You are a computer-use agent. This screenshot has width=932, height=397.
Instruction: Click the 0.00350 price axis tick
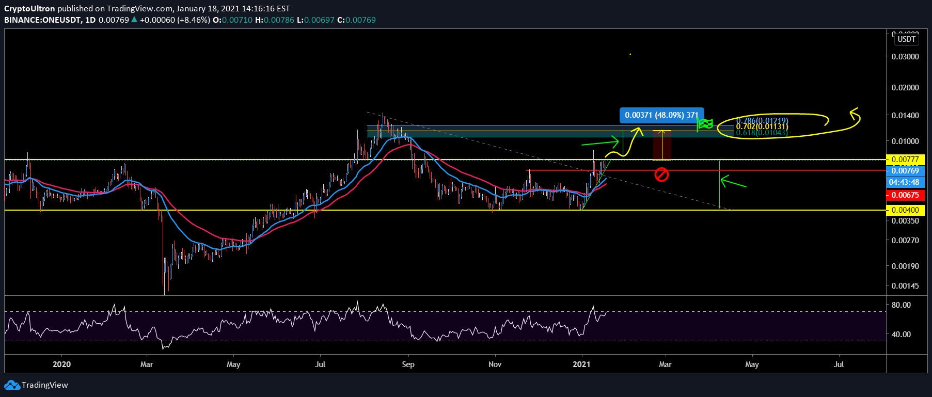tap(905, 220)
